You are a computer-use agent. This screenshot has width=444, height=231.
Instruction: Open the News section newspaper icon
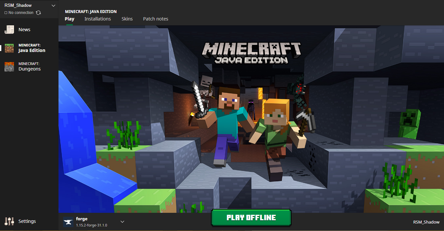pyautogui.click(x=9, y=30)
